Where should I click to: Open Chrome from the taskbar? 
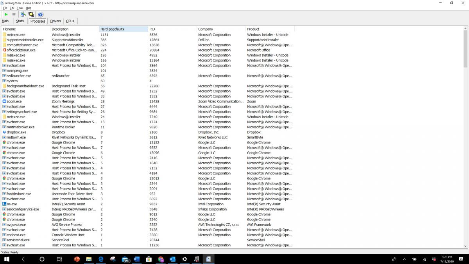pyautogui.click(x=161, y=259)
